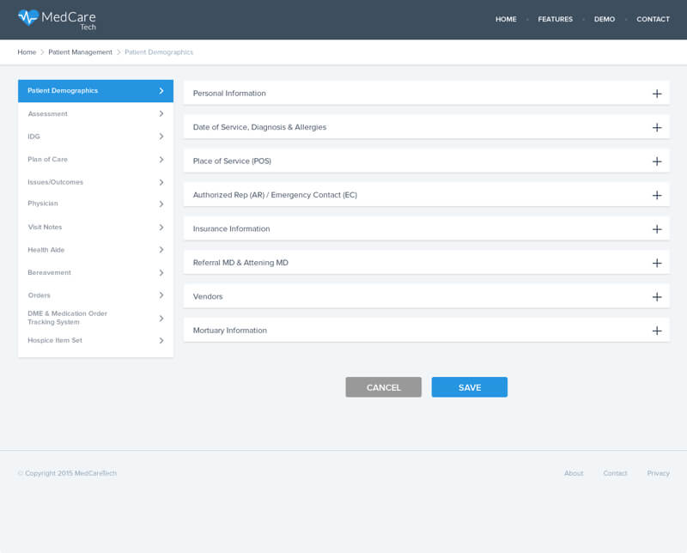Expand the Vendors section title
This screenshot has width=687, height=553.
pos(208,296)
